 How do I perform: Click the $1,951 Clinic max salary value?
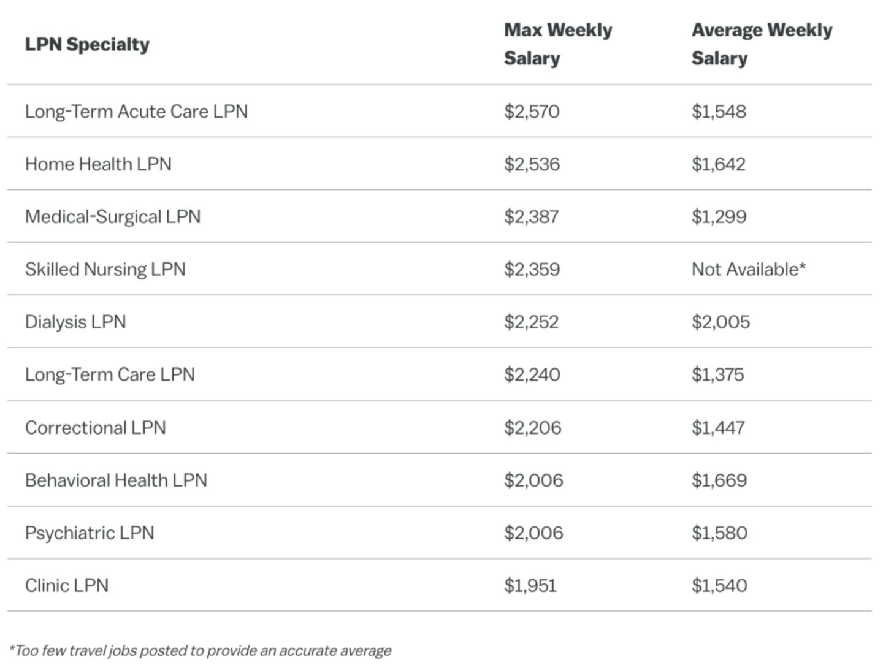click(530, 586)
